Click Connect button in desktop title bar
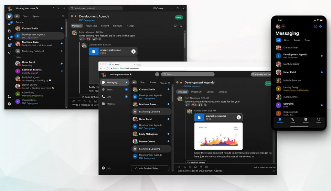This screenshot has width=331, height=191. 159,8
